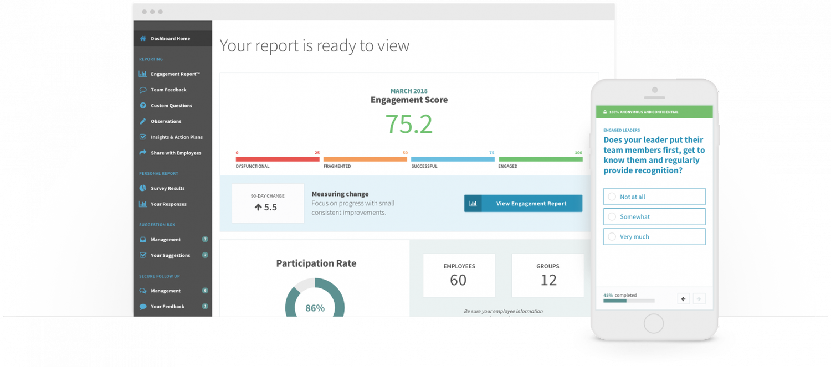Click the blue Successful score bar

pos(453,159)
